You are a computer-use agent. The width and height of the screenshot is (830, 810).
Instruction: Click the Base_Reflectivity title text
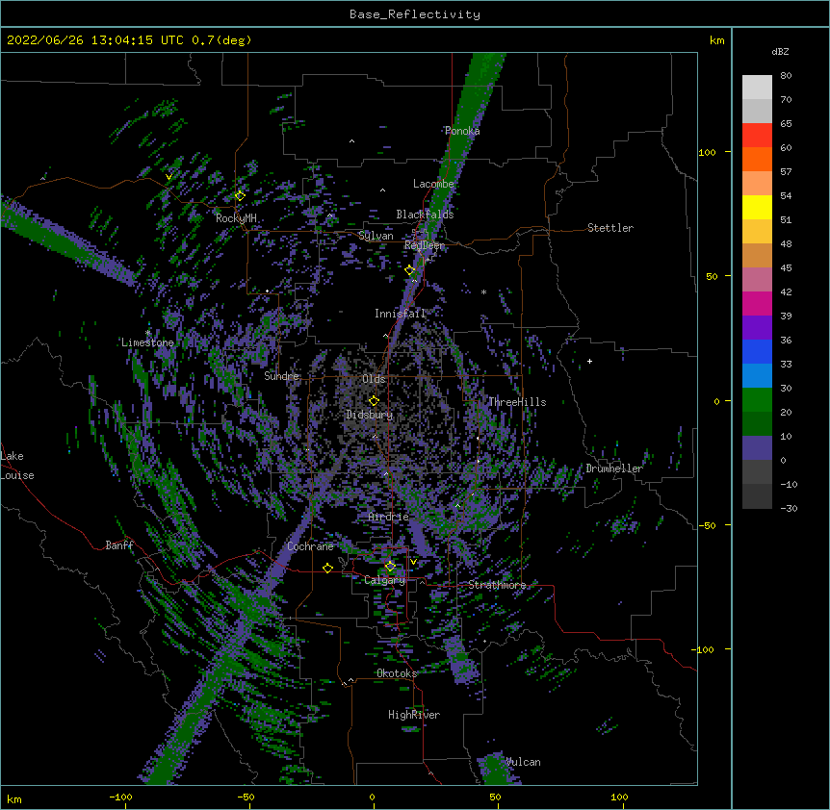pyautogui.click(x=414, y=14)
